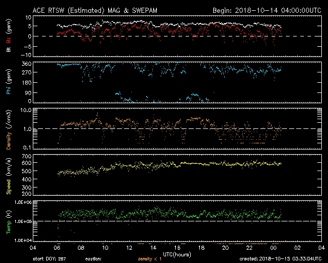Click the '270' tick label on Phi axis
Image resolution: width=328 pixels, height=263 pixels.
click(27, 72)
